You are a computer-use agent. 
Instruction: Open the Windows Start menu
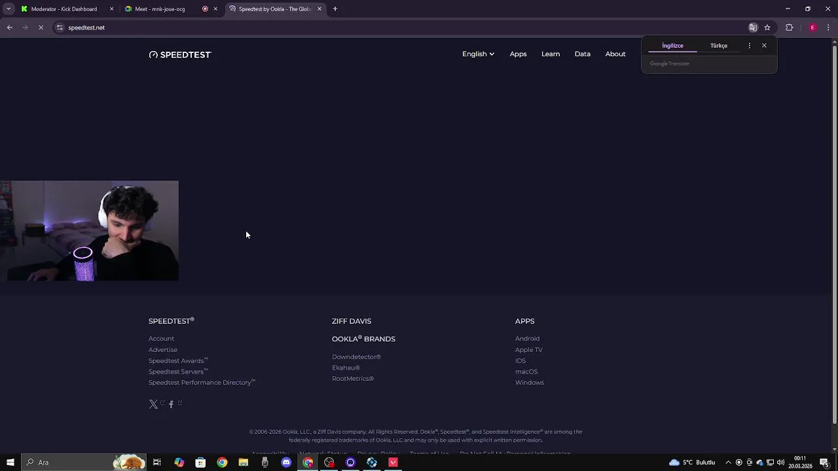10,462
